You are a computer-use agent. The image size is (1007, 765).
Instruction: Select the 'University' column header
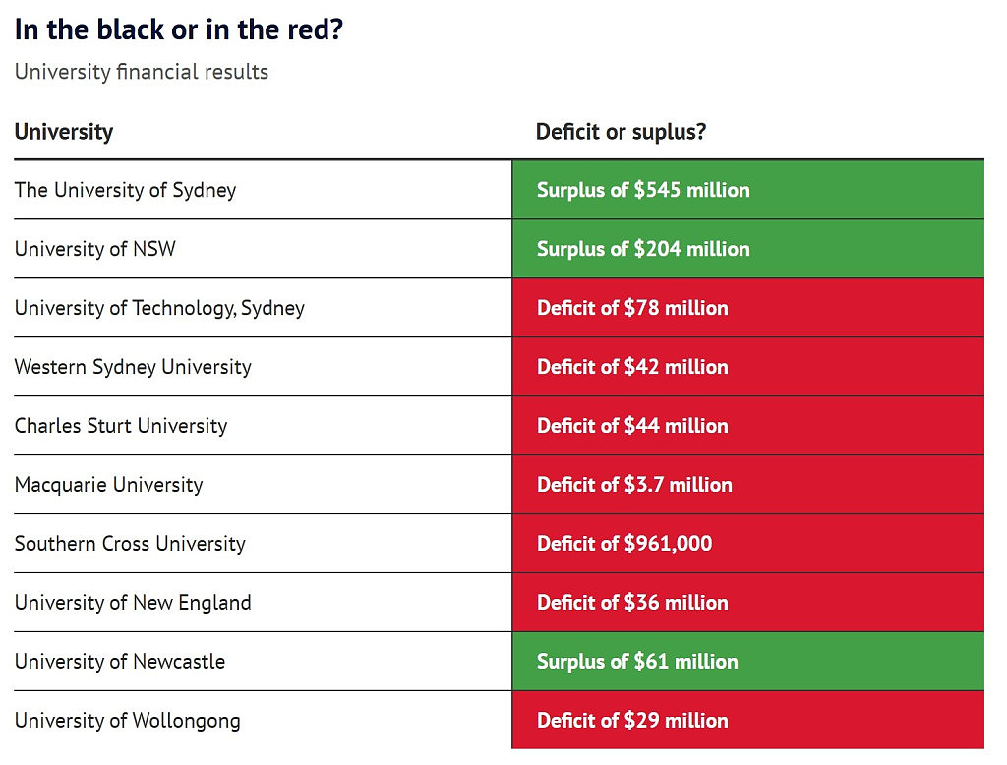(x=64, y=132)
